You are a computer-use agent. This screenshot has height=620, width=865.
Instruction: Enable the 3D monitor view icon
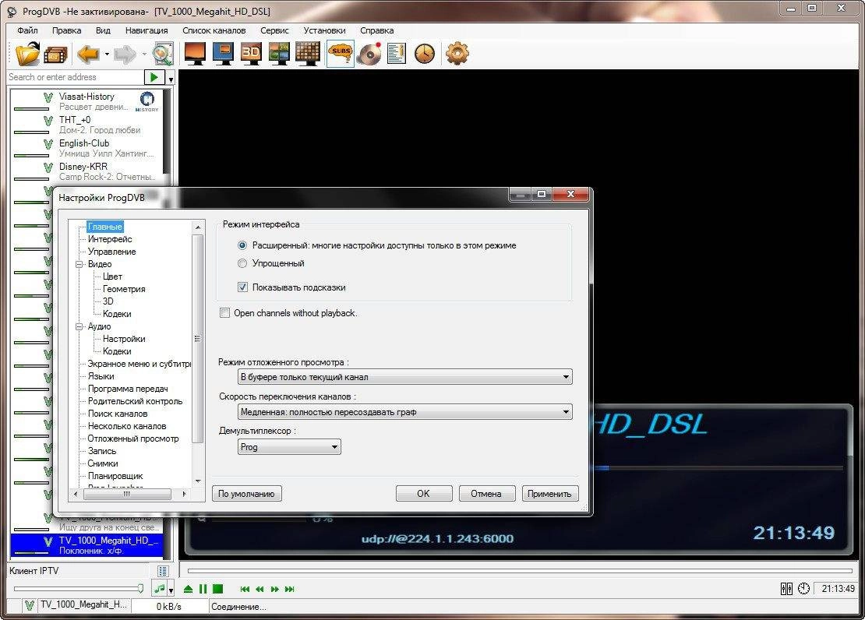click(x=252, y=54)
